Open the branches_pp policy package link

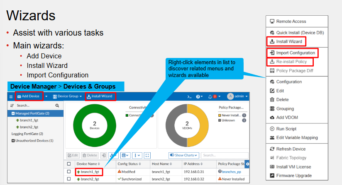click(x=232, y=172)
